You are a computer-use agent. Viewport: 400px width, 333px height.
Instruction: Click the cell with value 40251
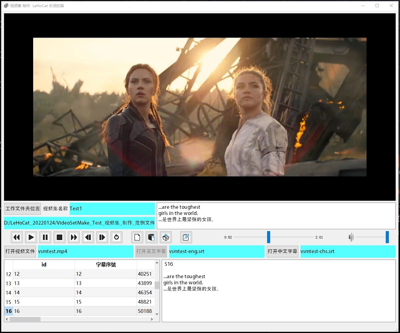[145, 274]
